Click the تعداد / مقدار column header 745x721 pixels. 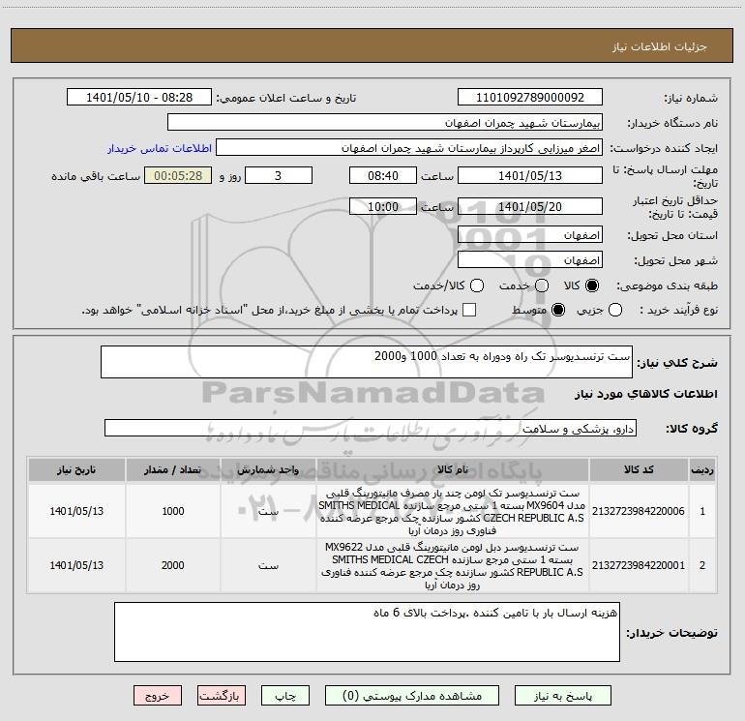tap(173, 469)
